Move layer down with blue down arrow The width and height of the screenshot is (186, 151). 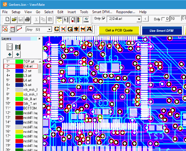pyautogui.click(x=10, y=55)
